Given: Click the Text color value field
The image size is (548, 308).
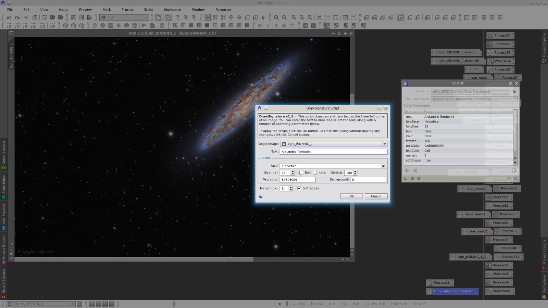Looking at the screenshot, I should click(297, 180).
